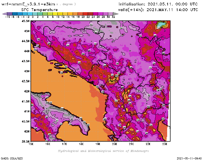Select the "SFC Temperature" heading
207x160 pixels.
[x=40, y=10]
